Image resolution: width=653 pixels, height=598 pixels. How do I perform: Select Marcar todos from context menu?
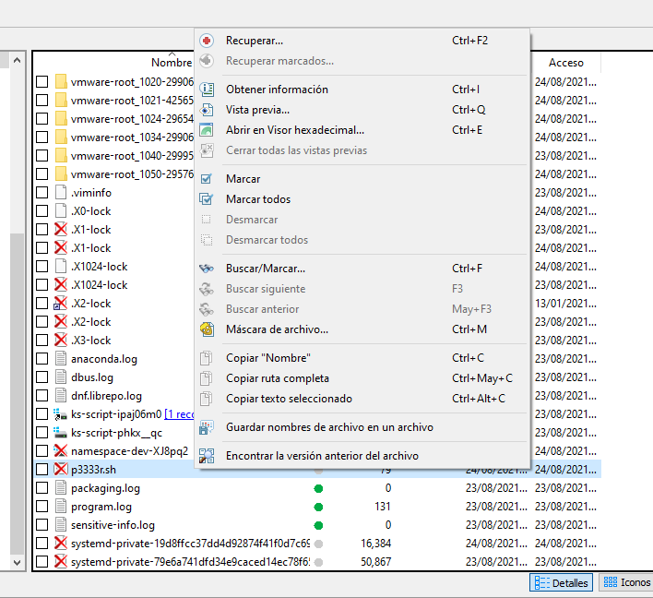click(258, 199)
